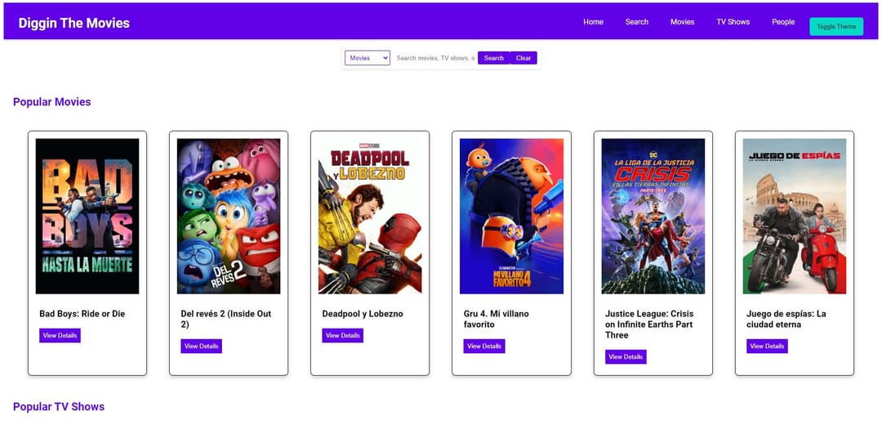The image size is (882, 421).
Task: Open the Search nav link
Action: click(x=637, y=22)
